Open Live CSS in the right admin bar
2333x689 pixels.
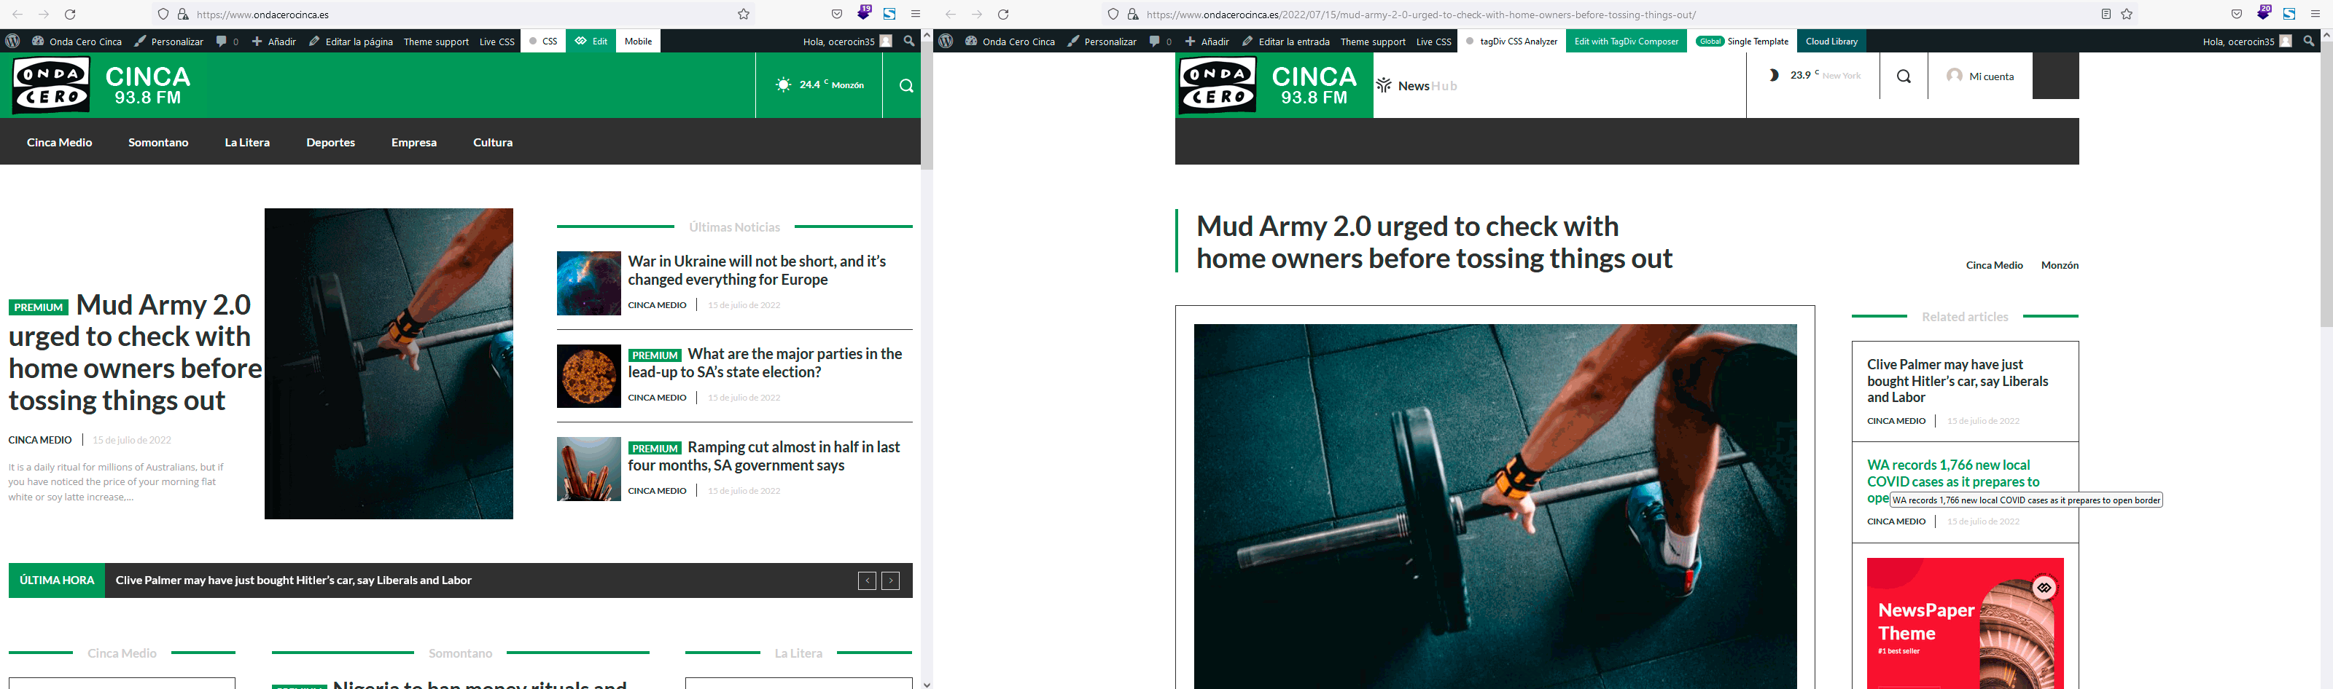click(1433, 42)
